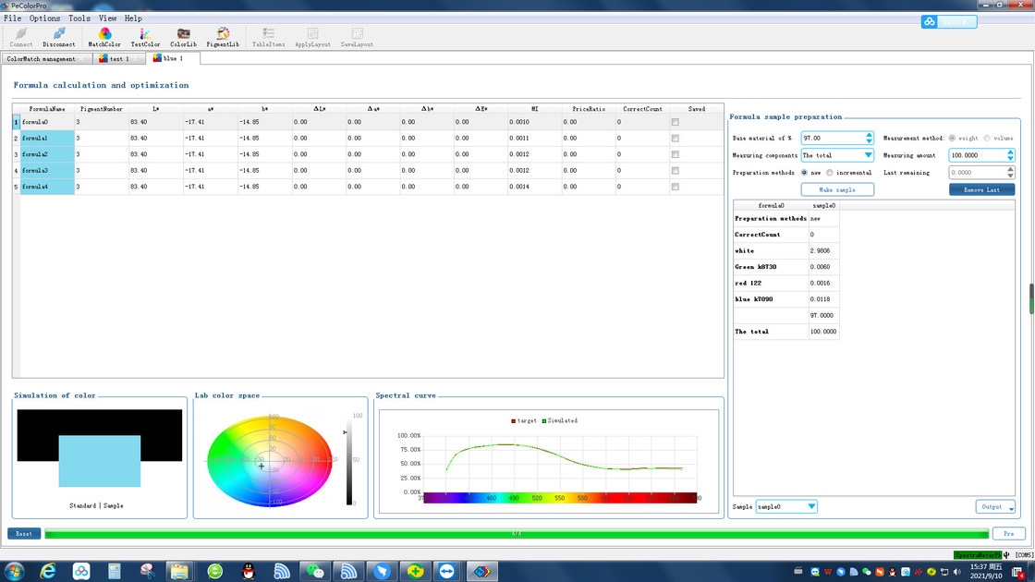The width and height of the screenshot is (1035, 582).
Task: Increase Measuring amount with up arrow
Action: coord(1010,152)
